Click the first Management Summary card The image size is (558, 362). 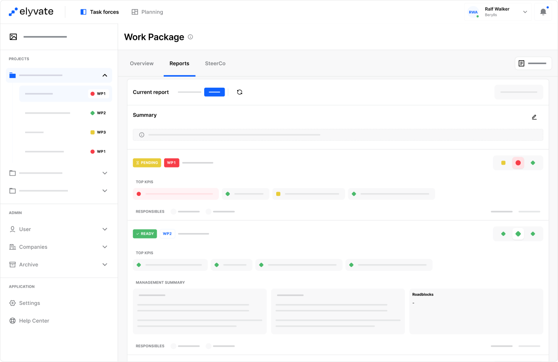[200, 311]
